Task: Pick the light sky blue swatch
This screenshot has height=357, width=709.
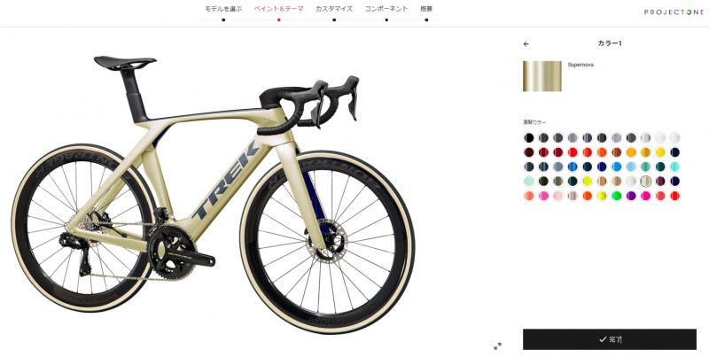Action: pos(631,167)
